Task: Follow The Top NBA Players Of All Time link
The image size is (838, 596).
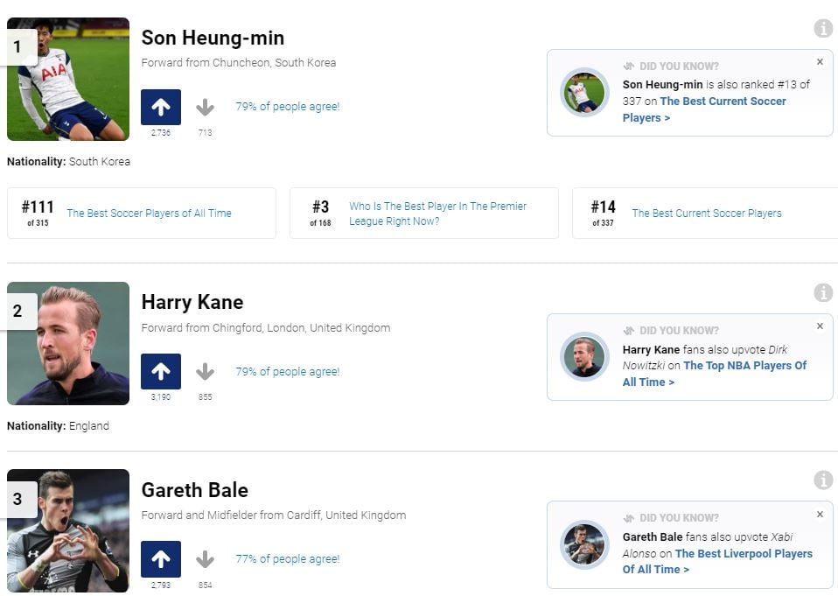Action: pyautogui.click(x=715, y=374)
